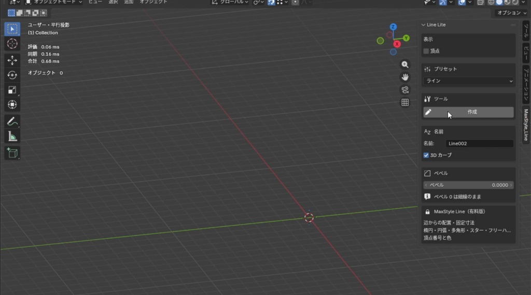
Task: Select the Scale tool
Action: pyautogui.click(x=12, y=90)
